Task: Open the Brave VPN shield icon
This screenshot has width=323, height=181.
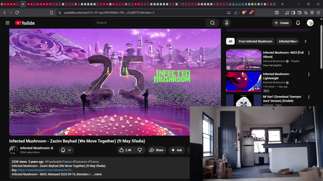Action: point(312,13)
